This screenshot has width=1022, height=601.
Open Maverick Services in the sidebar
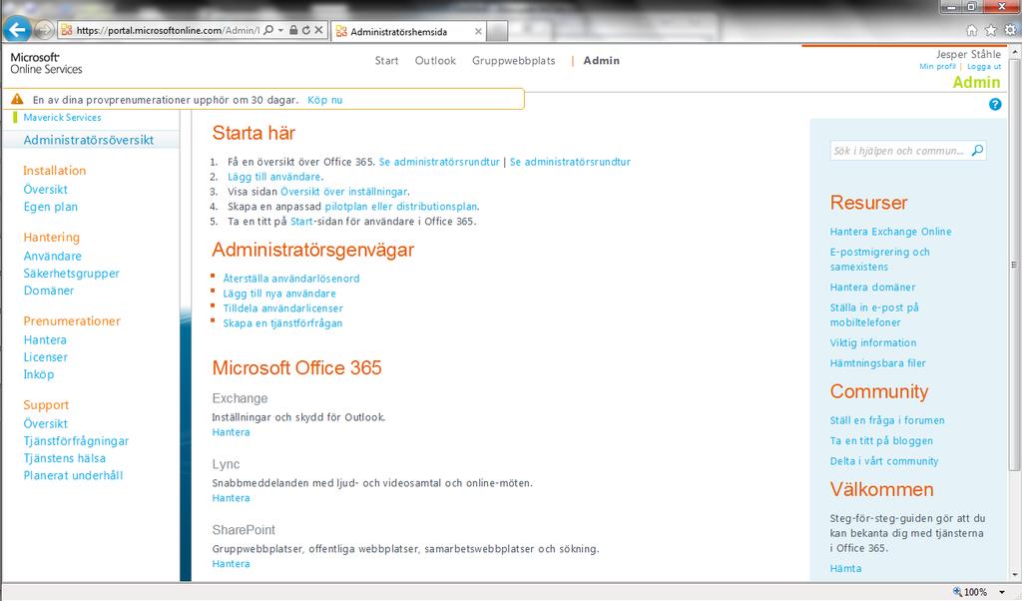[63, 118]
